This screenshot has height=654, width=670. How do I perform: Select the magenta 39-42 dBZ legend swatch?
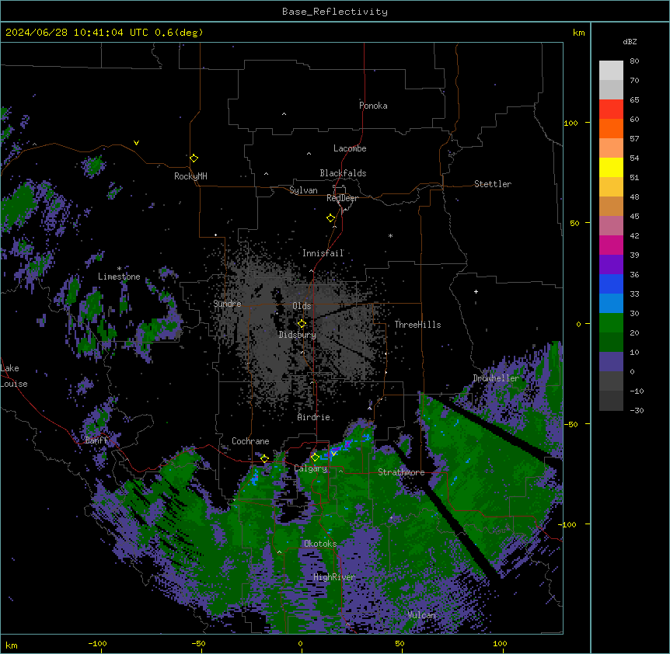pos(611,245)
